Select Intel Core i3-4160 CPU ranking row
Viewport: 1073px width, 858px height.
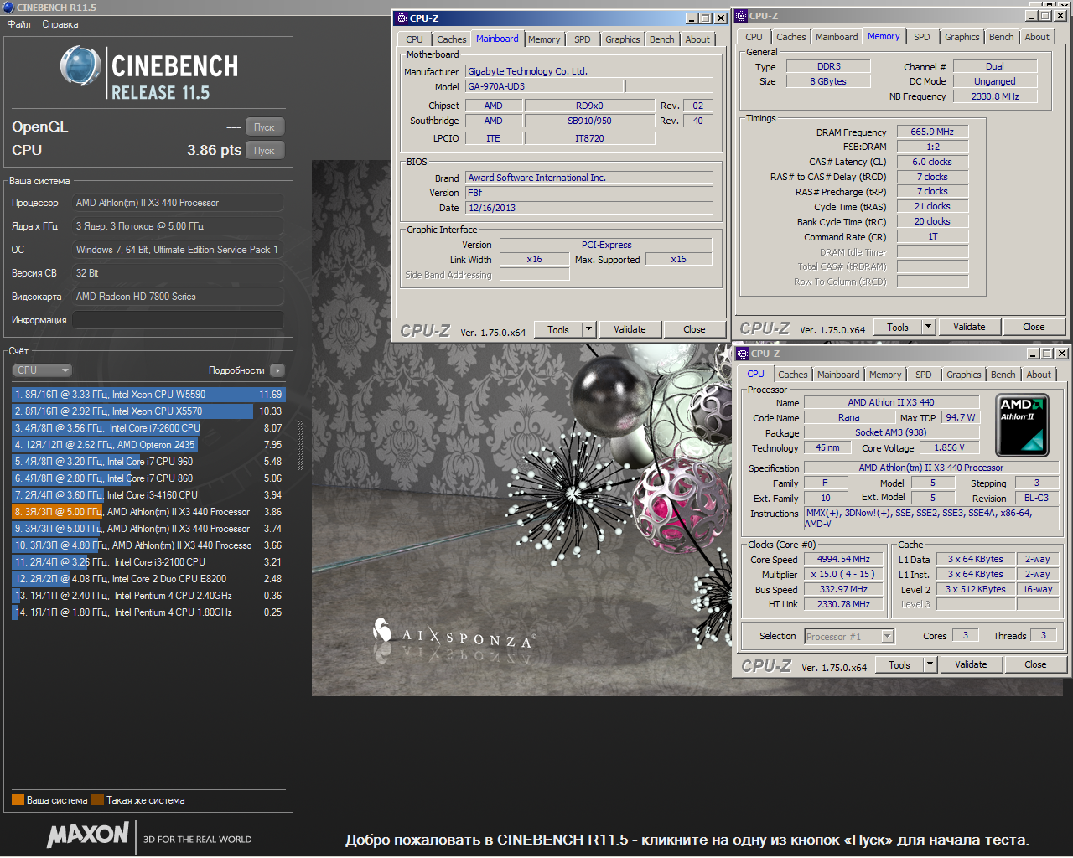[149, 495]
